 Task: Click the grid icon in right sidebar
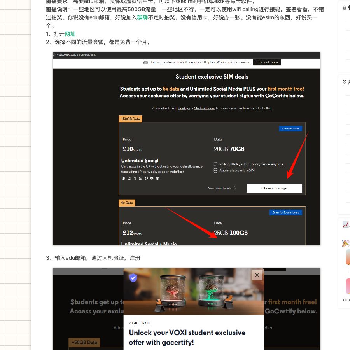pos(345,82)
